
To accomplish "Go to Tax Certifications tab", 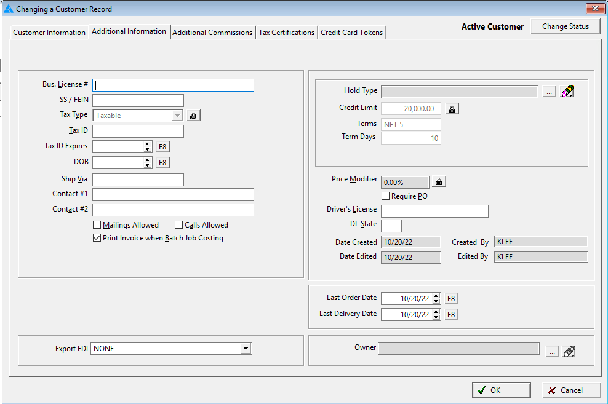I will 287,33.
